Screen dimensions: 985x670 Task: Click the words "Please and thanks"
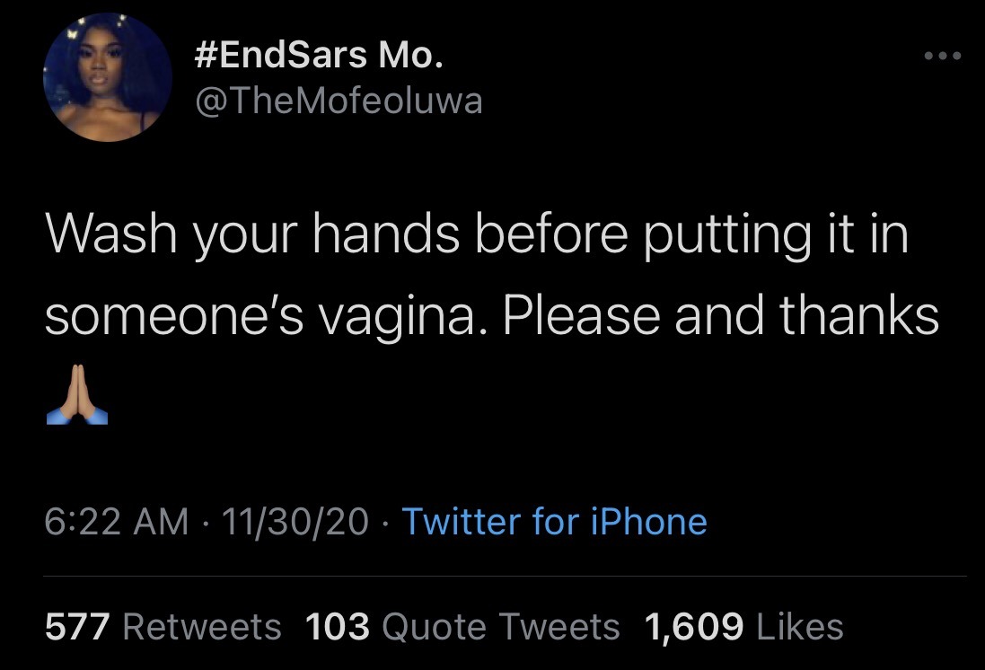point(718,316)
